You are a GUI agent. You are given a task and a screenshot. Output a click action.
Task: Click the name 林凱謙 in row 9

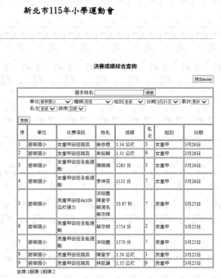pos(103,263)
